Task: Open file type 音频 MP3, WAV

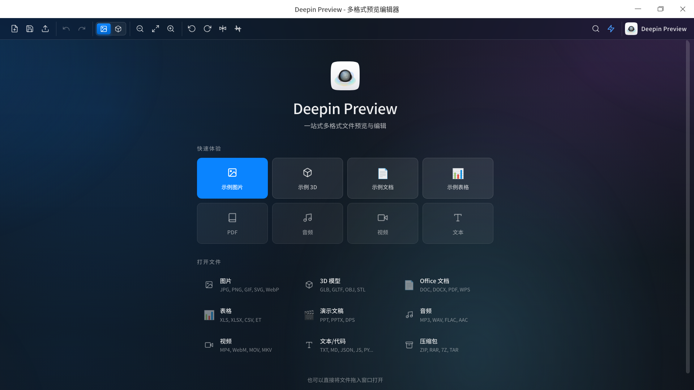Action: 445,315
